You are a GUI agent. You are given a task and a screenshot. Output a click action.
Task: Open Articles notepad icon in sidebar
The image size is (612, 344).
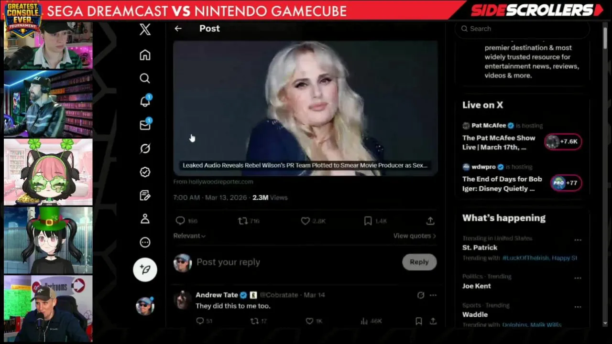coord(145,195)
